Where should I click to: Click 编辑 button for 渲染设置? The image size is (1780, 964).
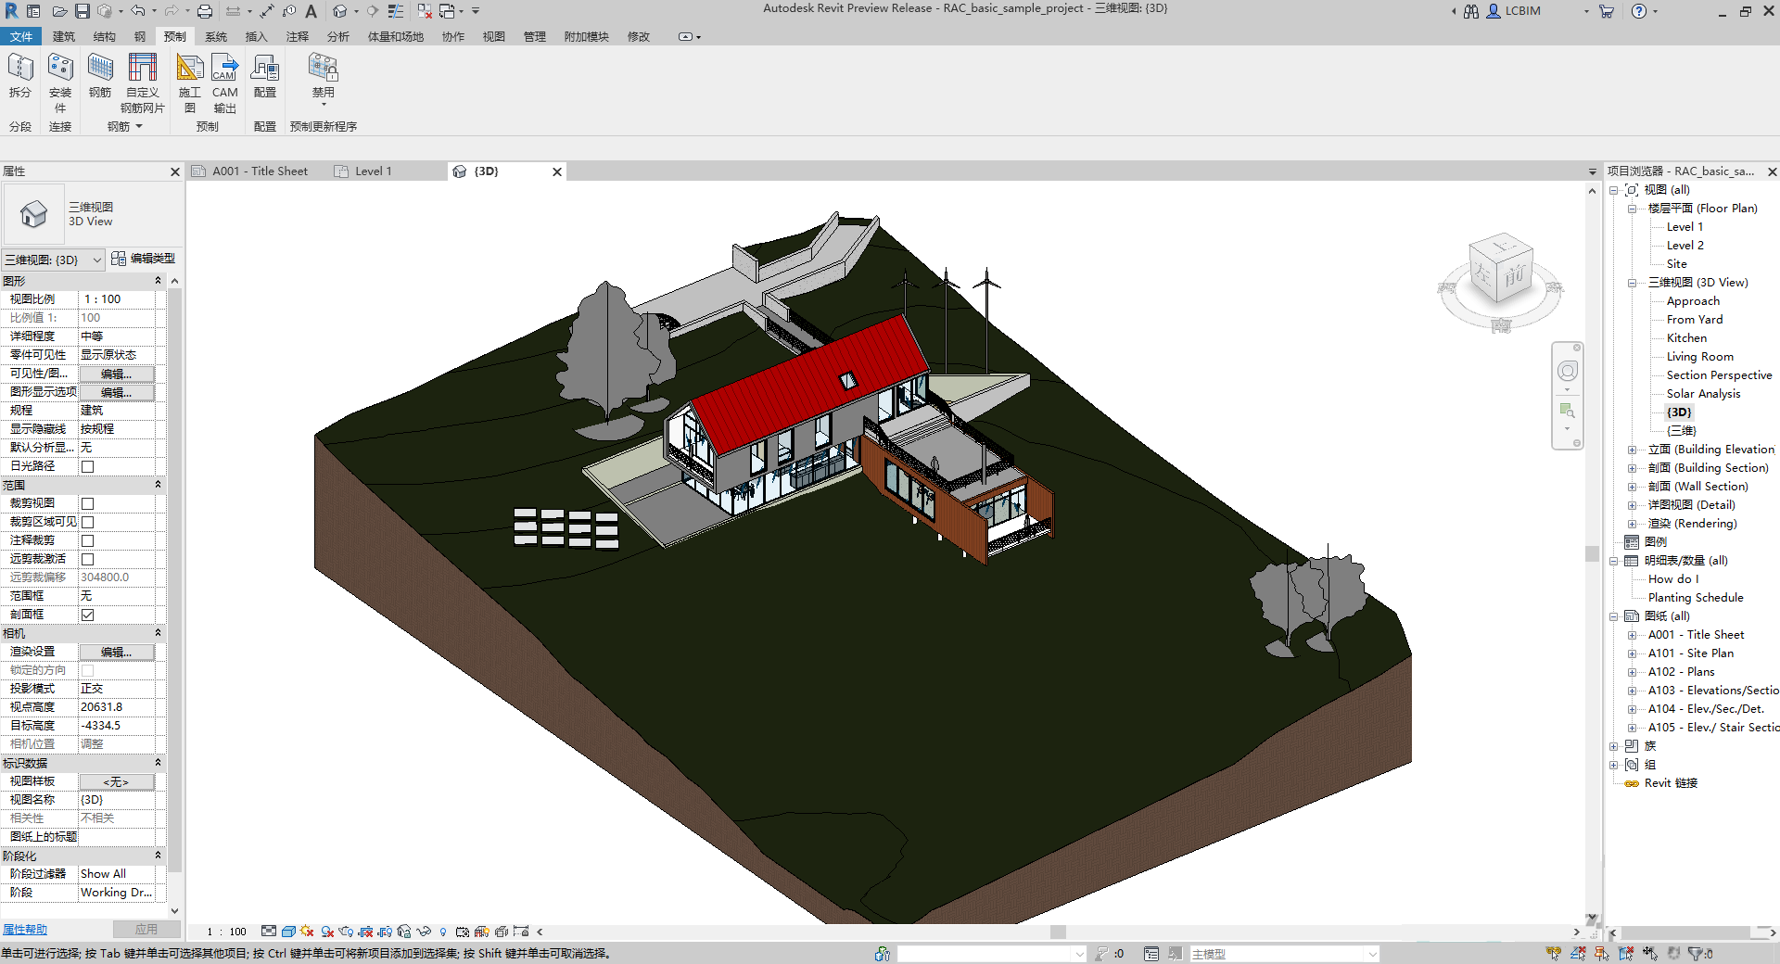(116, 652)
